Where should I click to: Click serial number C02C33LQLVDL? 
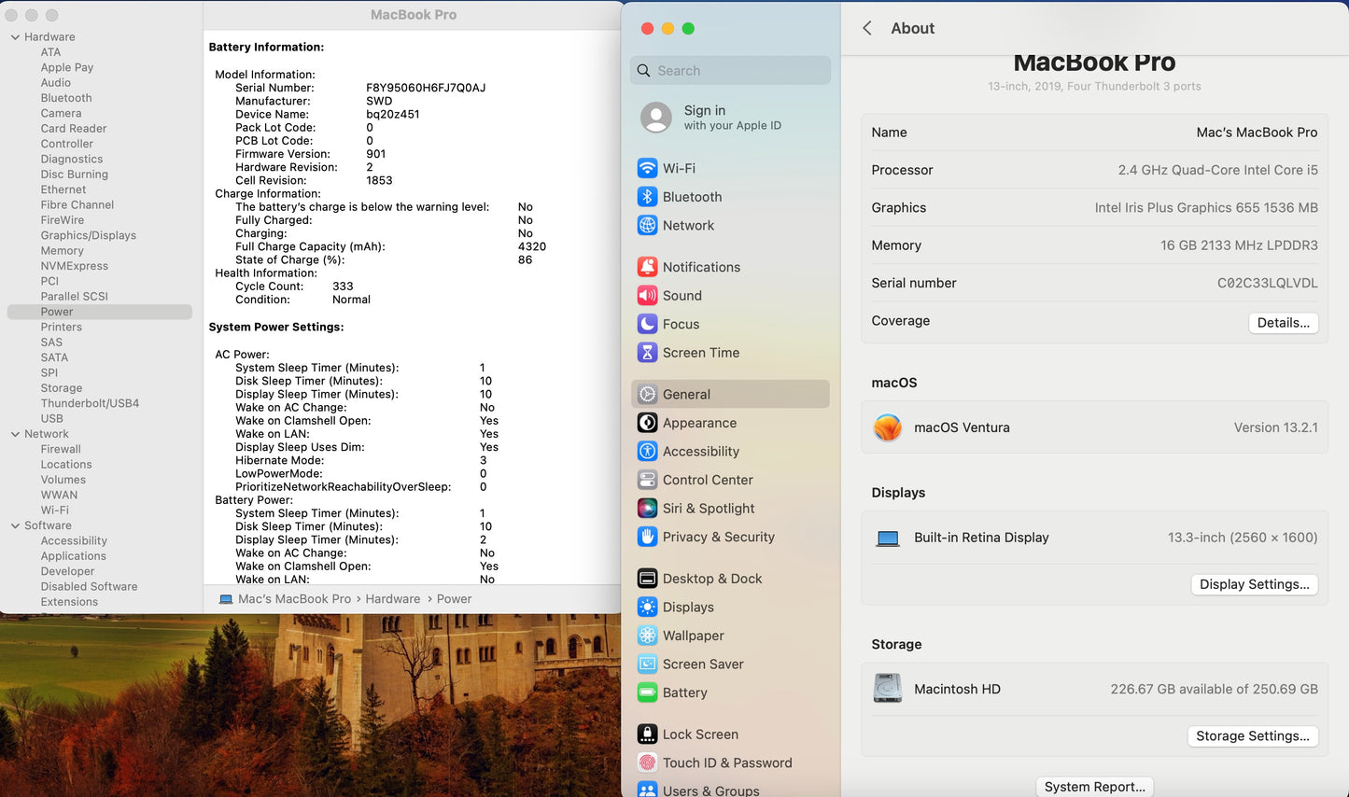pyautogui.click(x=1267, y=283)
